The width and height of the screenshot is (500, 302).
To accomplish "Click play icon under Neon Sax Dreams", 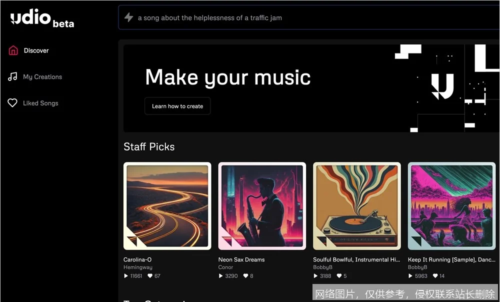I will pyautogui.click(x=221, y=276).
